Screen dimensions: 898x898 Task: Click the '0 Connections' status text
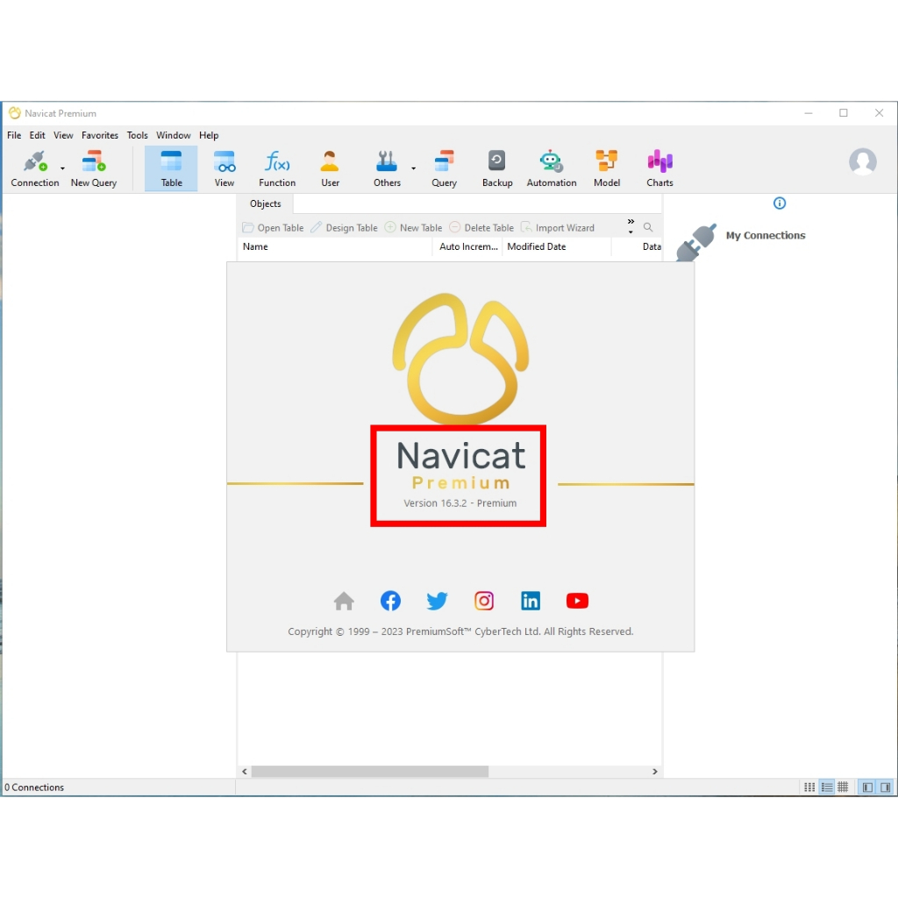point(34,788)
